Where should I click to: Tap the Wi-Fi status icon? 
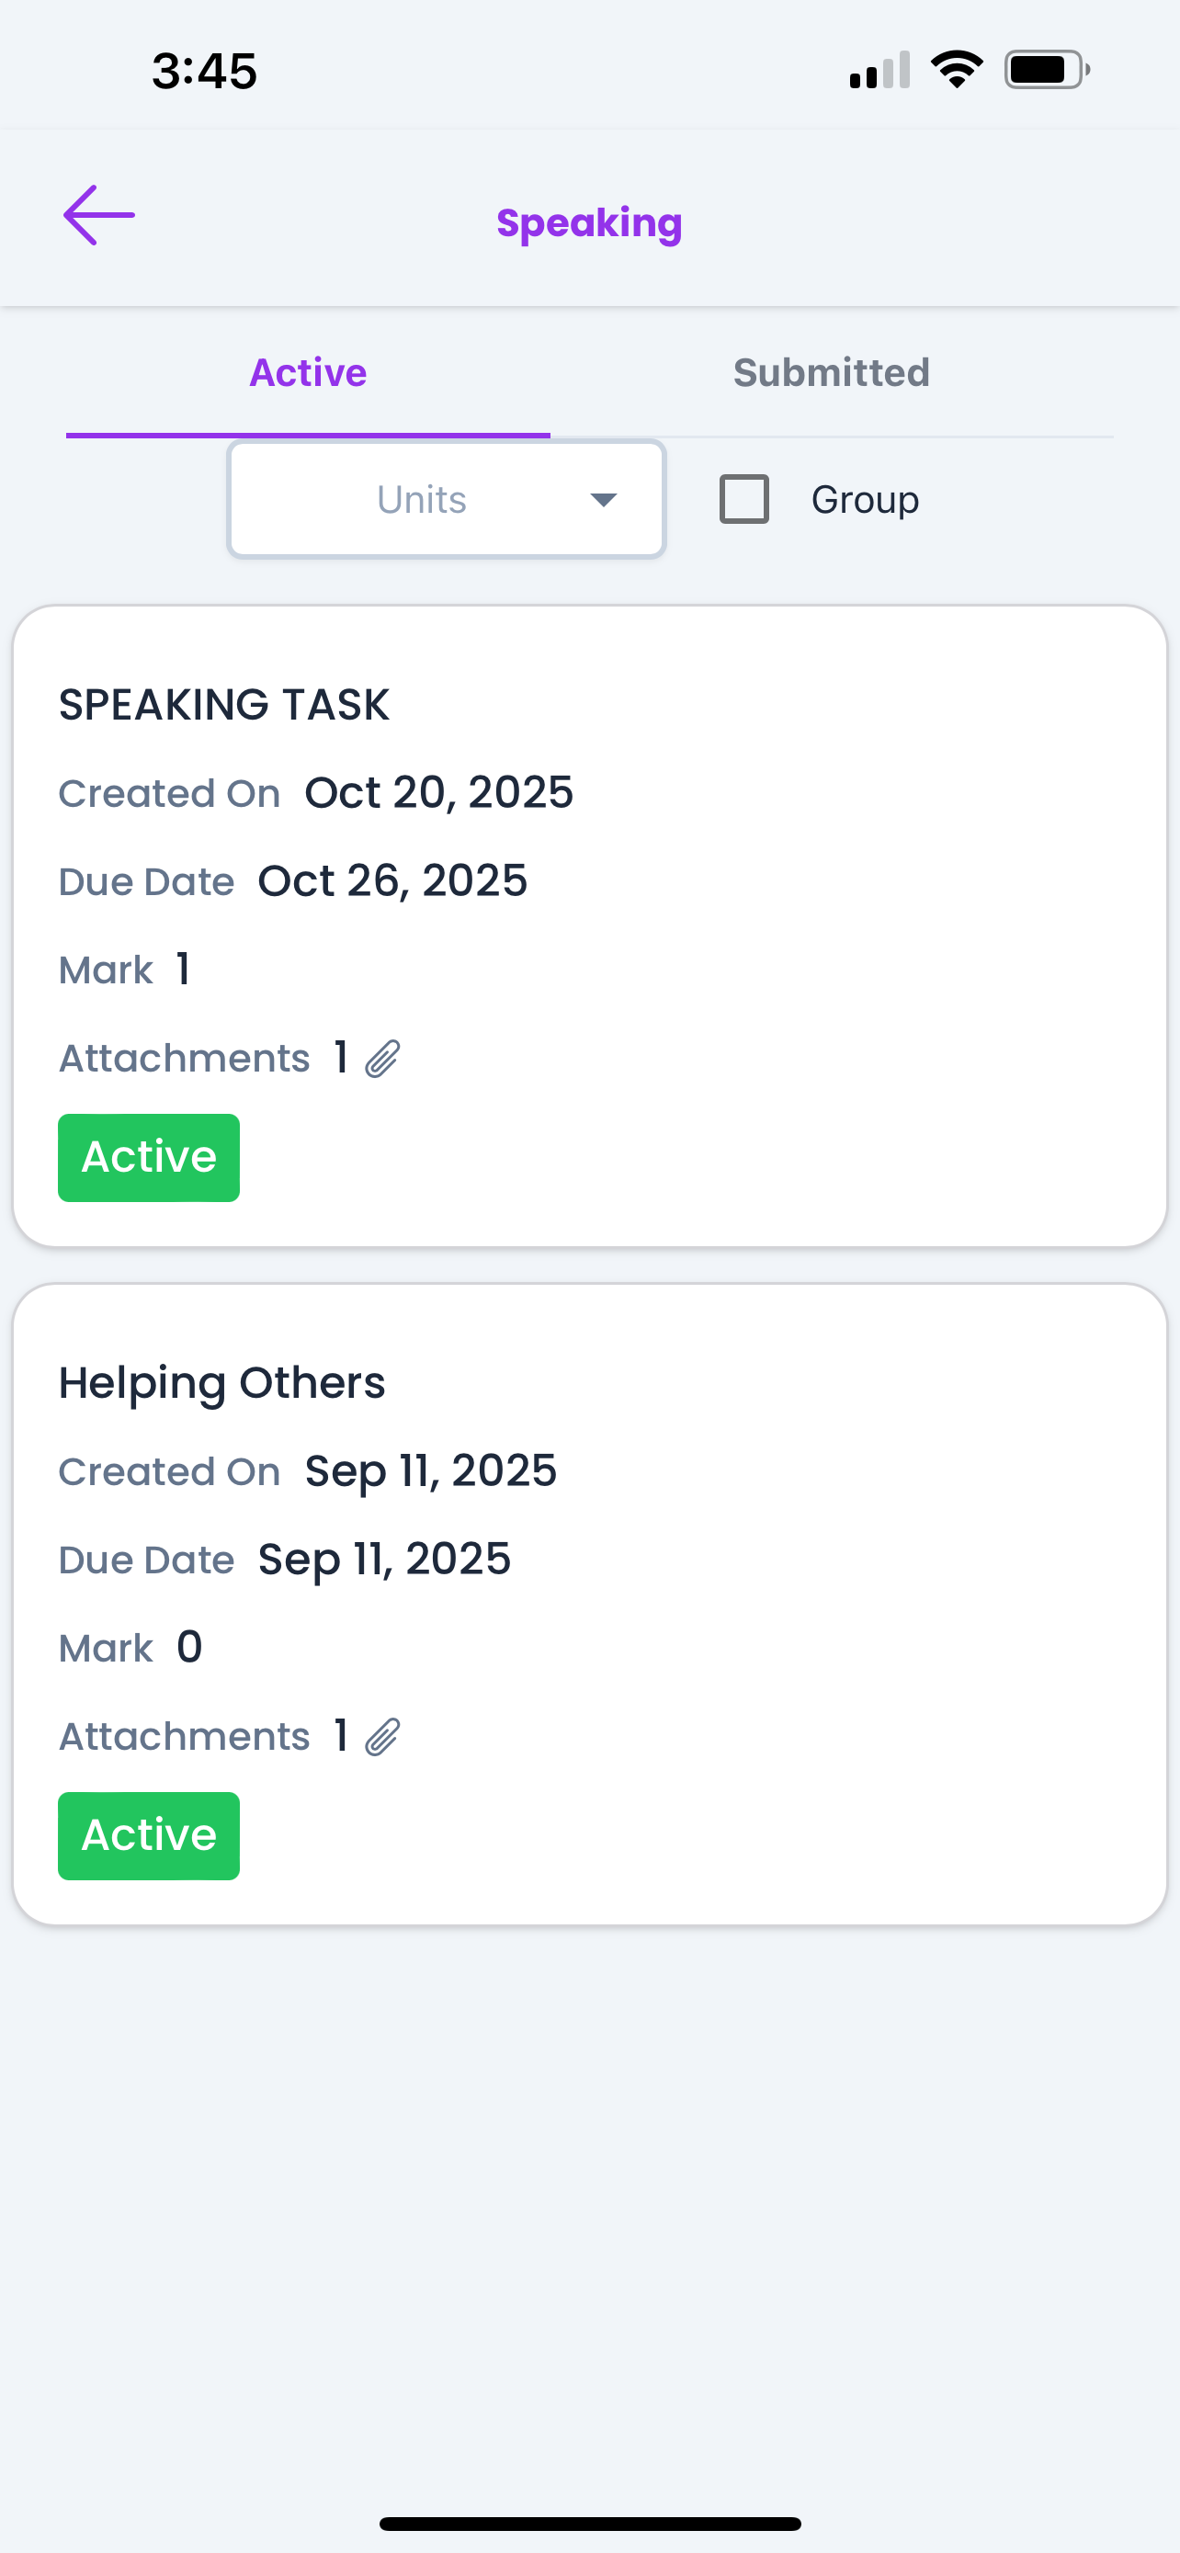(x=956, y=71)
